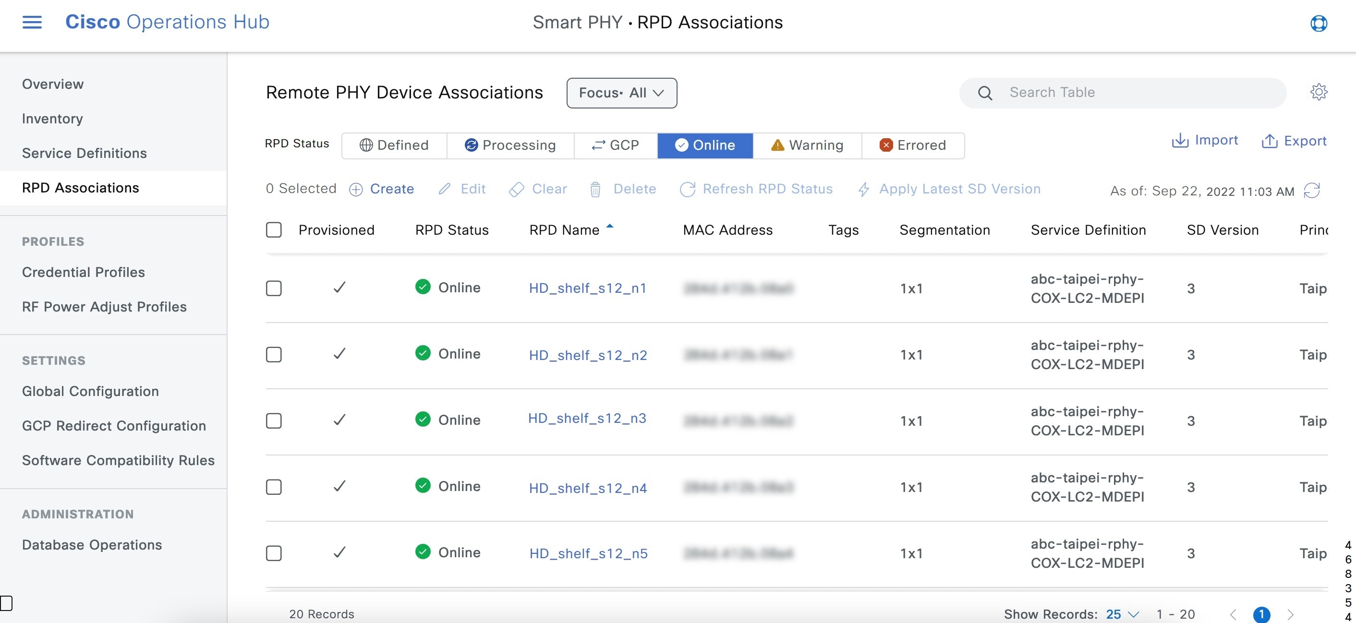Open Show Records 25 dropdown
Viewport: 1356px width, 623px height.
point(1122,614)
